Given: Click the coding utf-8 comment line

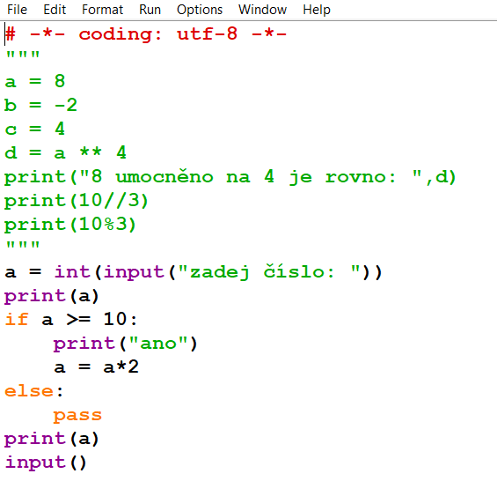Looking at the screenshot, I should coord(146,34).
